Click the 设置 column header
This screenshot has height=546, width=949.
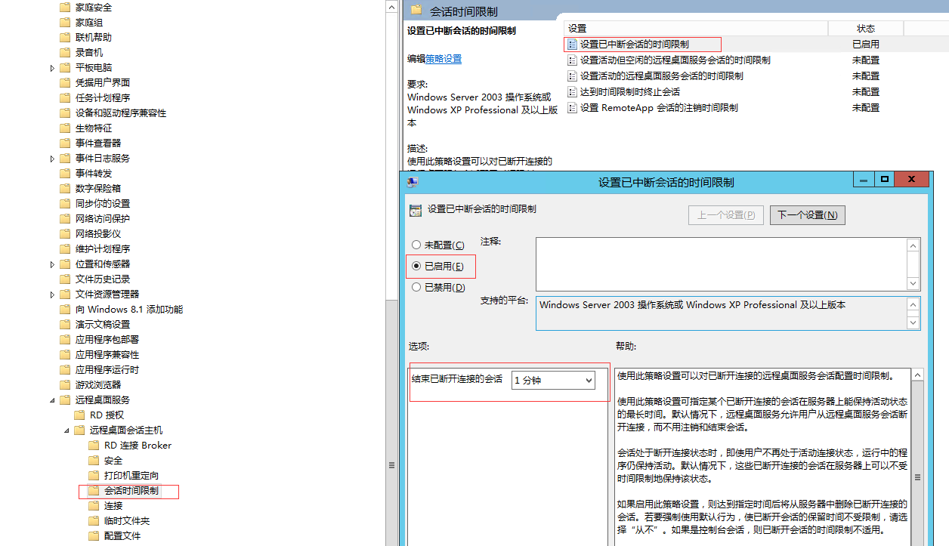pos(577,28)
